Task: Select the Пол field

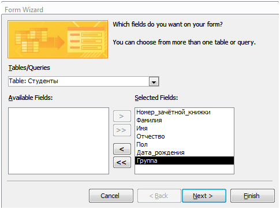Action: tap(184, 144)
